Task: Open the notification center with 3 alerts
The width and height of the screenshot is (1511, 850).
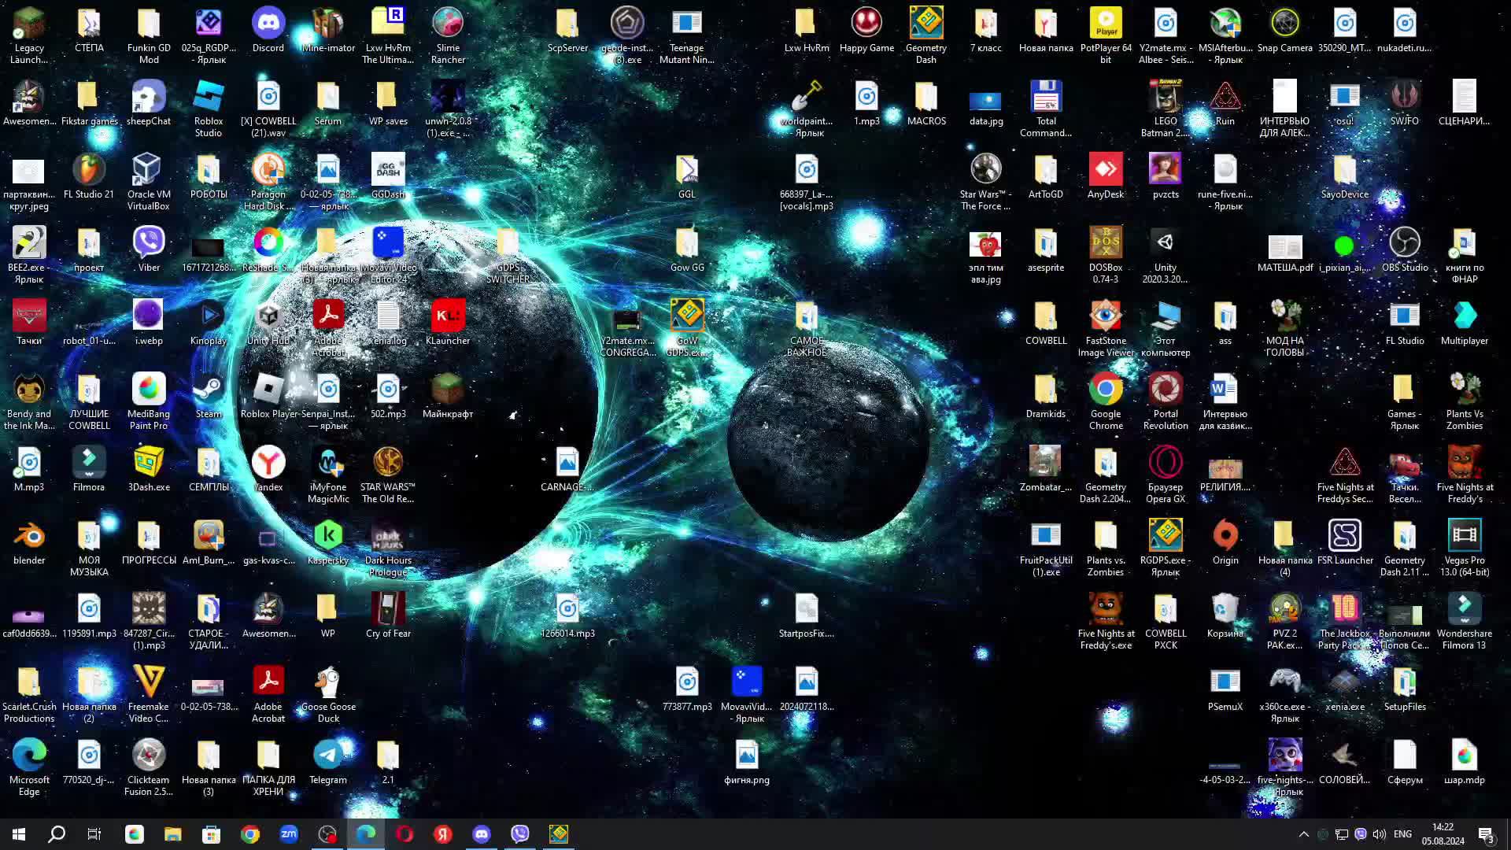Action: click(x=1486, y=834)
